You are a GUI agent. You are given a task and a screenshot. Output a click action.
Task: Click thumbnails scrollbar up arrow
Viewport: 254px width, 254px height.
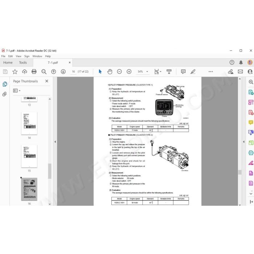click(x=50, y=99)
